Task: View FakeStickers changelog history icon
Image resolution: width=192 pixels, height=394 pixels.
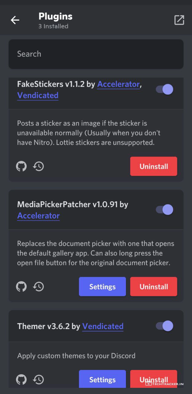Action: (39, 167)
